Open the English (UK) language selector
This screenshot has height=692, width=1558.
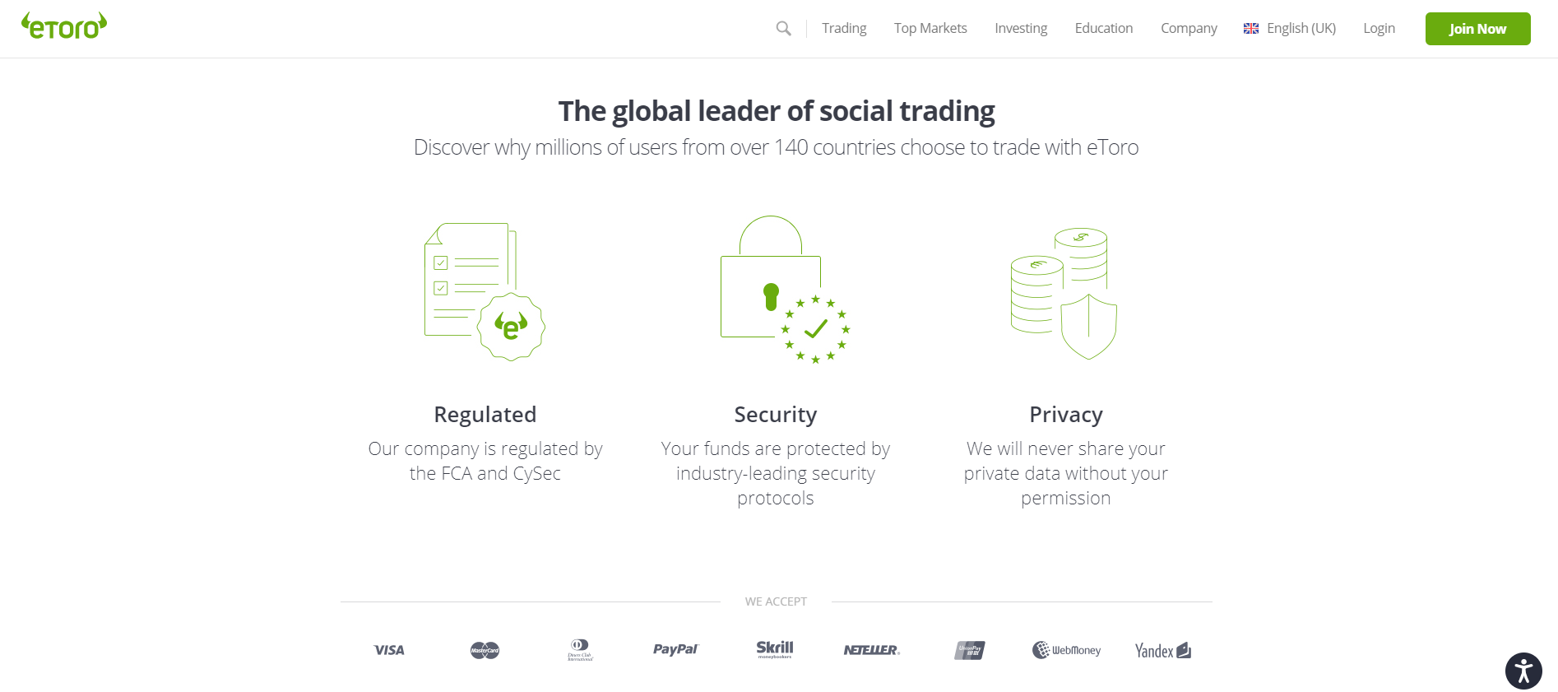1290,28
